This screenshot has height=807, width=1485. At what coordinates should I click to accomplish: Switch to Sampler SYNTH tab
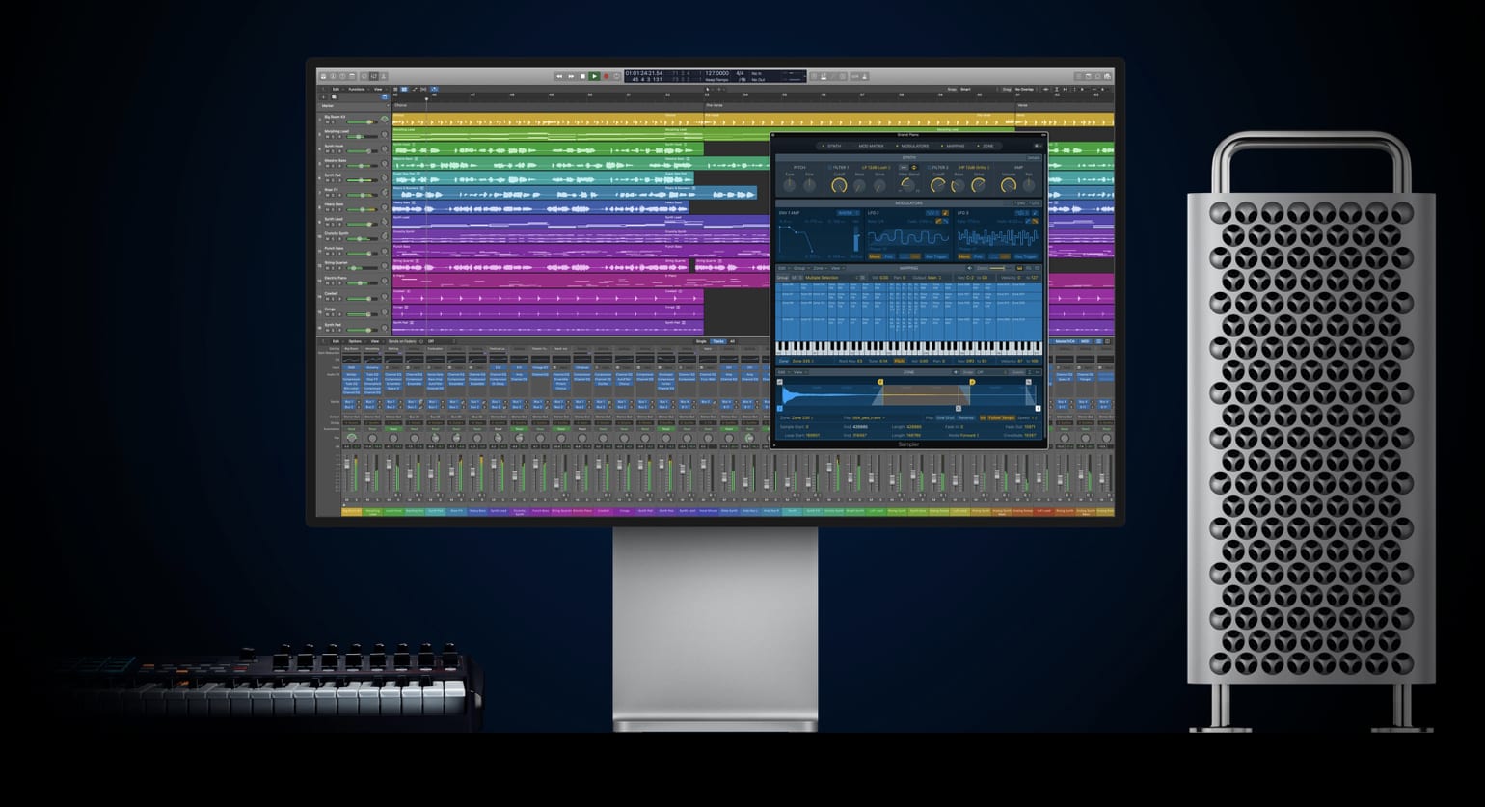pos(834,146)
